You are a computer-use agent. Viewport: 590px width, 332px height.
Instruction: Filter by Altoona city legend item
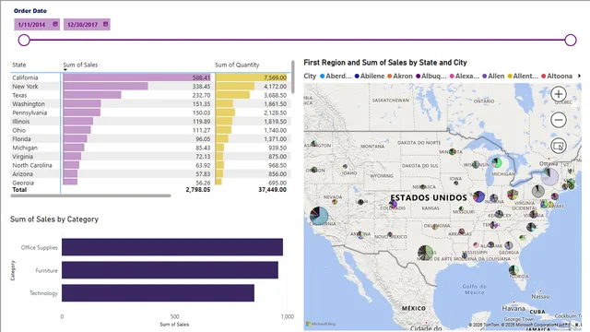557,76
